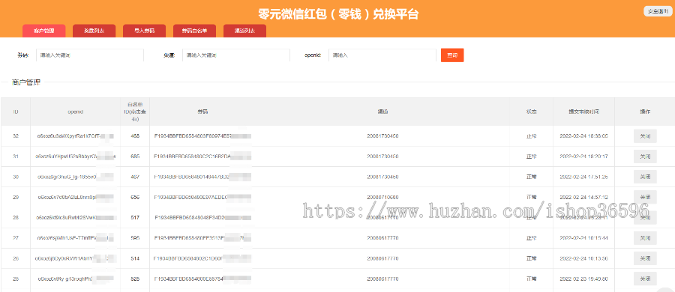Open the 导入券码 tab
The width and height of the screenshot is (675, 292).
tap(144, 31)
